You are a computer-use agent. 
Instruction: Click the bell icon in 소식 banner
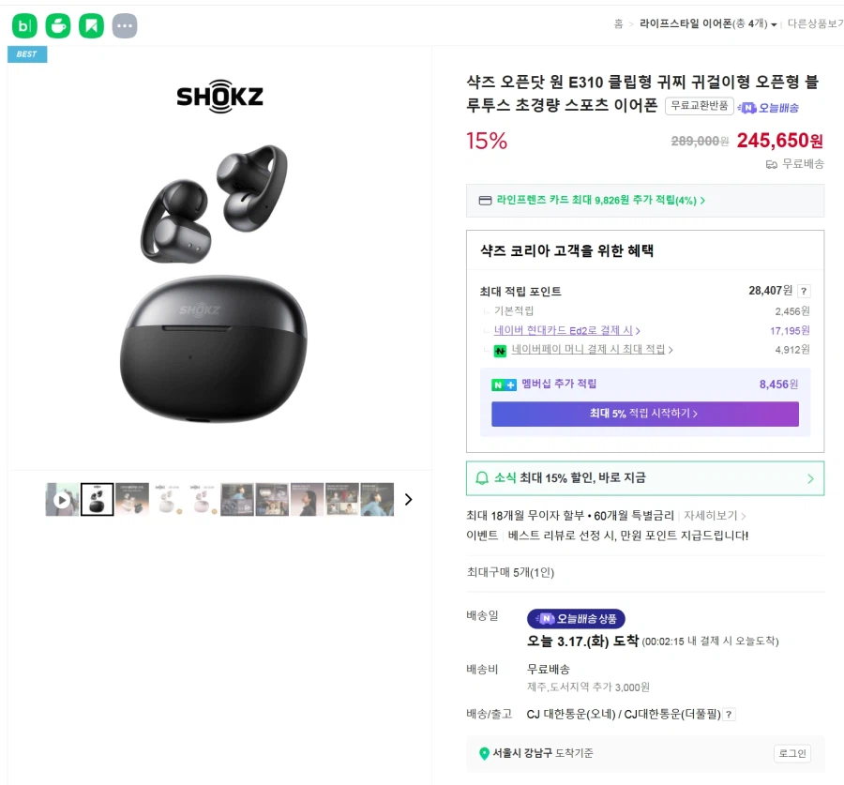(481, 478)
